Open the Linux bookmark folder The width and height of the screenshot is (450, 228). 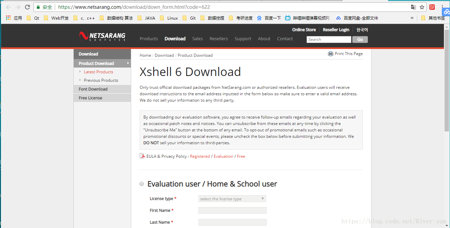click(x=169, y=18)
